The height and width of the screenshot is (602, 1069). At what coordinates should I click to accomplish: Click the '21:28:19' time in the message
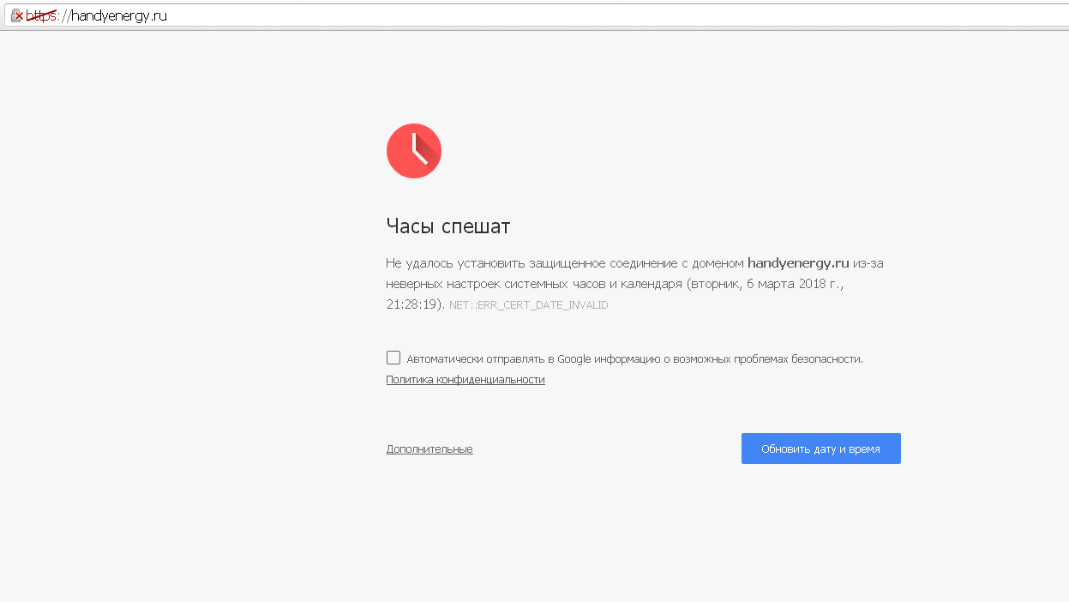415,304
